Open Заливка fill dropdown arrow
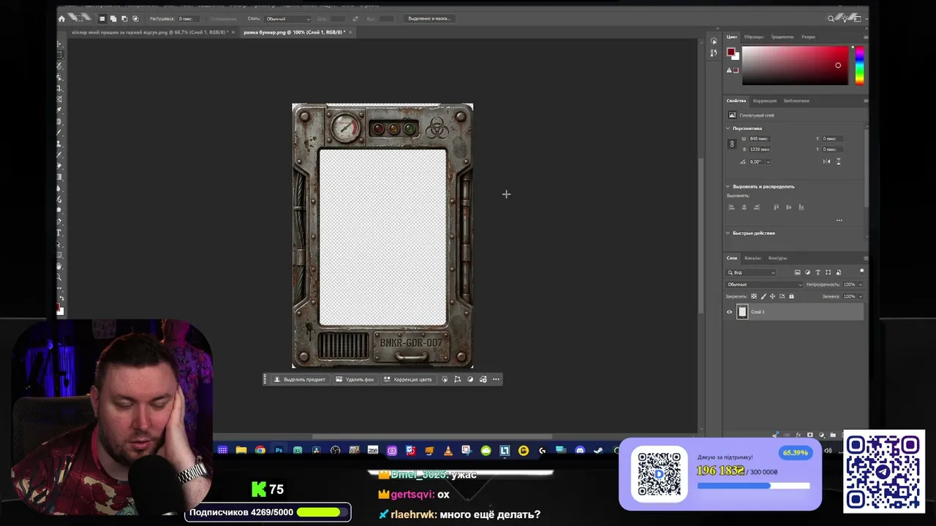This screenshot has height=526, width=936. pos(860,297)
